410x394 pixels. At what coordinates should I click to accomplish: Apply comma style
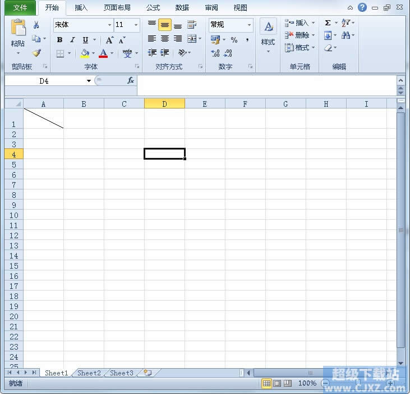tap(247, 40)
